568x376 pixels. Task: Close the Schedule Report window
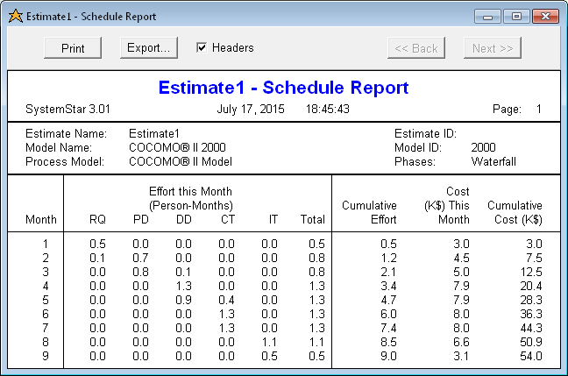click(x=545, y=17)
